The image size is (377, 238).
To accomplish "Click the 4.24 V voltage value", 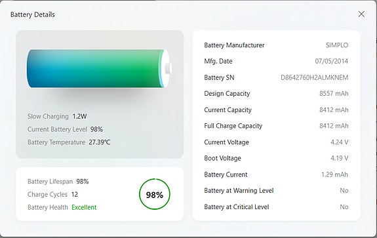I will [339, 142].
